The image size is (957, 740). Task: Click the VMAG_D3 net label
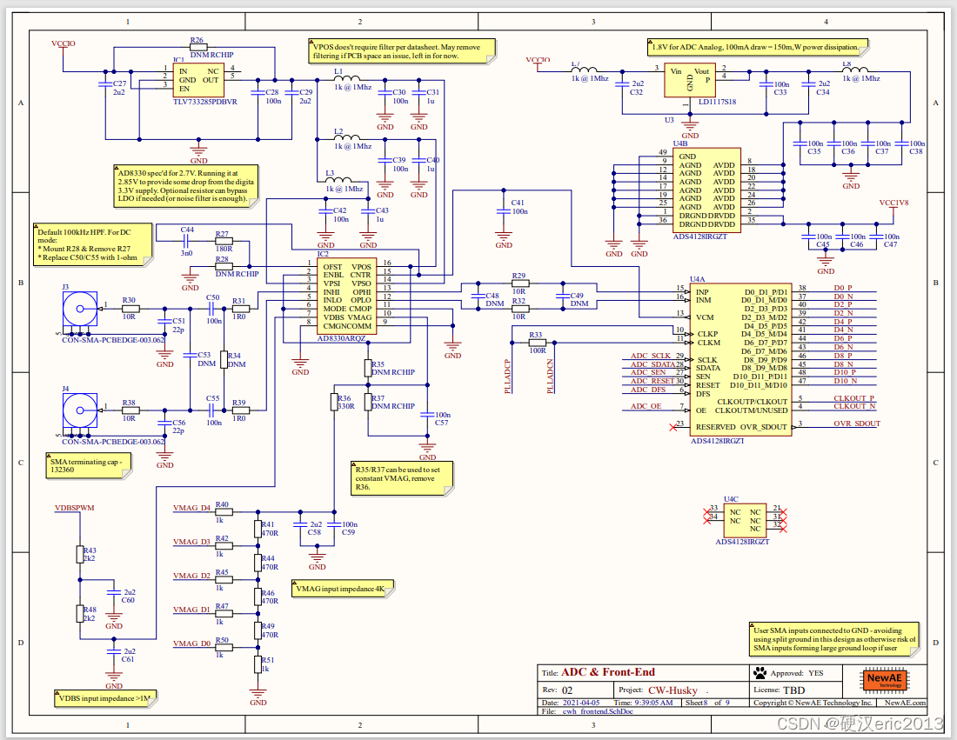191,542
